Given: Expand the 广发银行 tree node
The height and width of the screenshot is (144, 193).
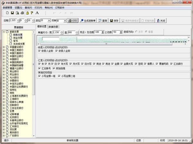Looking at the screenshot, I should [4, 136].
